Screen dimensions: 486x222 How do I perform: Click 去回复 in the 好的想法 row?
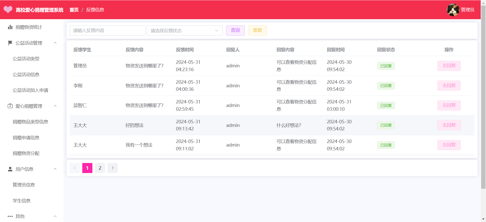tap(449, 125)
